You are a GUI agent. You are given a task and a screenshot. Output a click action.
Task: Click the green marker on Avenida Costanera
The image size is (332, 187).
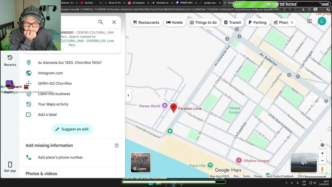point(170,131)
